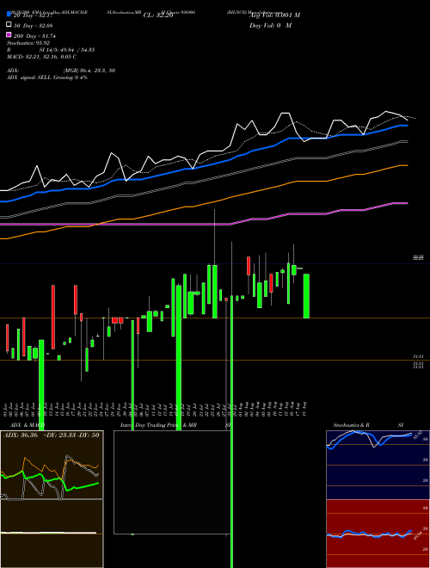This screenshot has width=430, height=568.
Task: Open the MACD histogram panel below ADX
Action: 52,534
